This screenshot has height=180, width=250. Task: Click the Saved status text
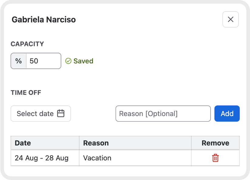point(83,61)
